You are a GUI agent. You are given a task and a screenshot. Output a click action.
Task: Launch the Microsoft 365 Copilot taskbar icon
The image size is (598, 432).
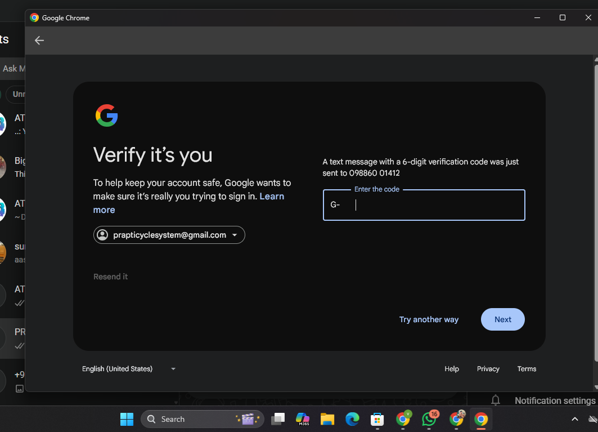click(303, 419)
